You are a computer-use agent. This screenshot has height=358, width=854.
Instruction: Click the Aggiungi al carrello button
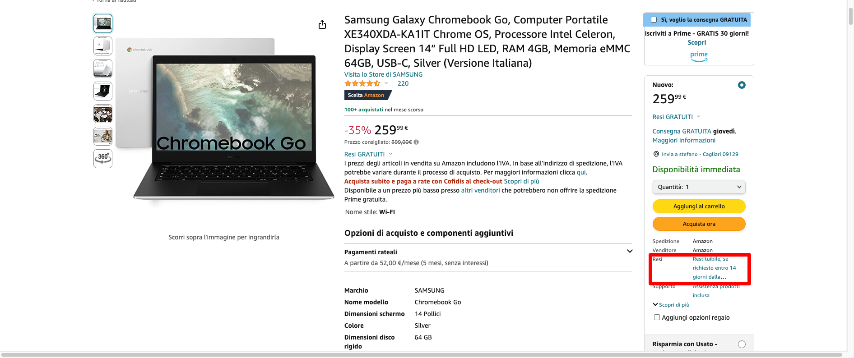(x=698, y=206)
